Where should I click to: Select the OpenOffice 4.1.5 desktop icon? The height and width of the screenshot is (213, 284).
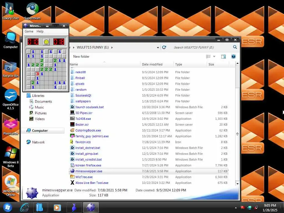tap(11, 99)
